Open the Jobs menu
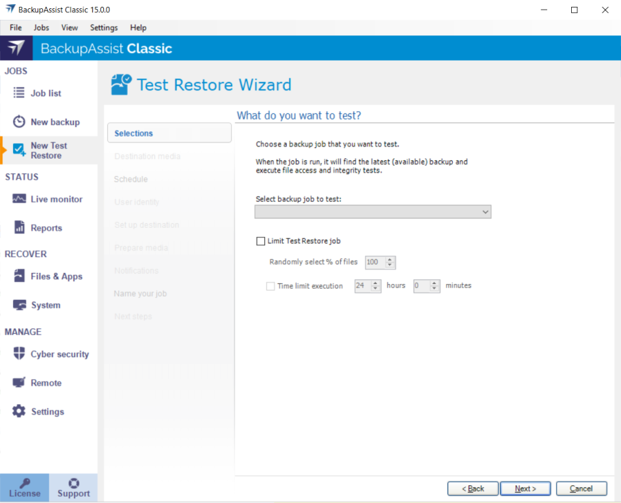The image size is (621, 503). click(41, 27)
